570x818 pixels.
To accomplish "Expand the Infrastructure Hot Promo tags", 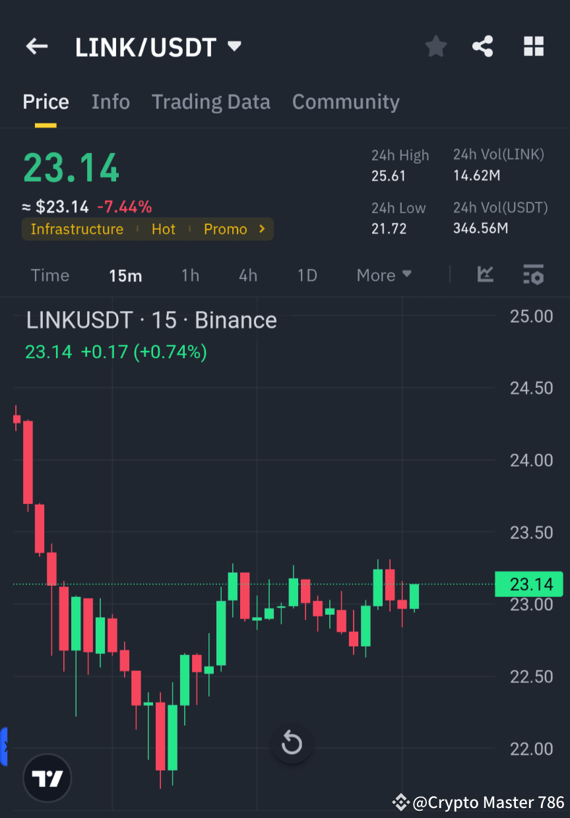I will pos(261,229).
